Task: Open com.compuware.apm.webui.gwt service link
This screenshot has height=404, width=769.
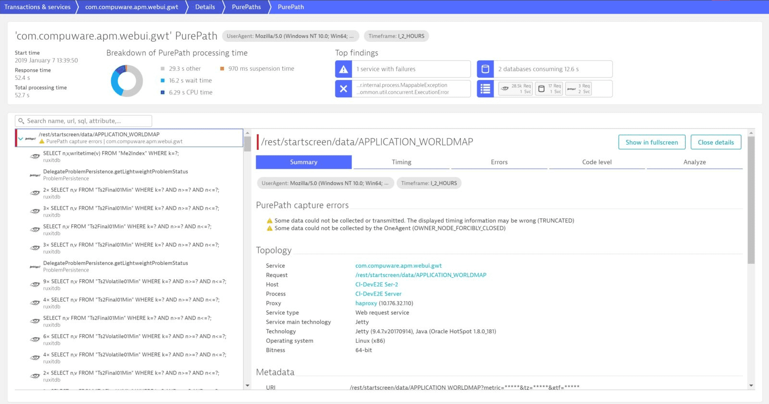Action: coord(398,266)
